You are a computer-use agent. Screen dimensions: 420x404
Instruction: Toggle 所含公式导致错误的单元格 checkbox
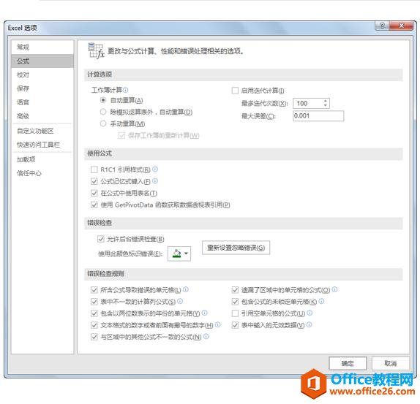[x=94, y=290]
